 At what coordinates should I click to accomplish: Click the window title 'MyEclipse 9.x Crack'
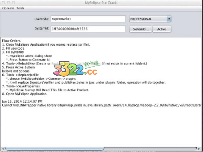[101, 3]
